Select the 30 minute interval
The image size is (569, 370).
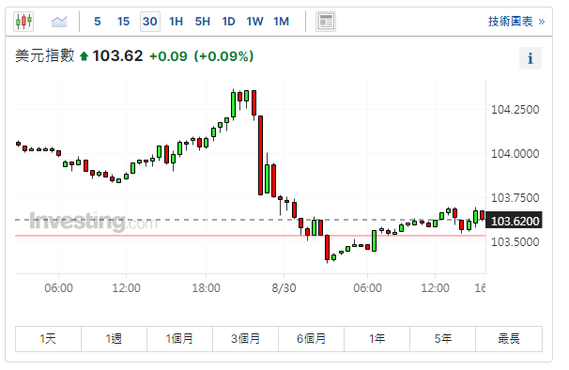pyautogui.click(x=150, y=22)
